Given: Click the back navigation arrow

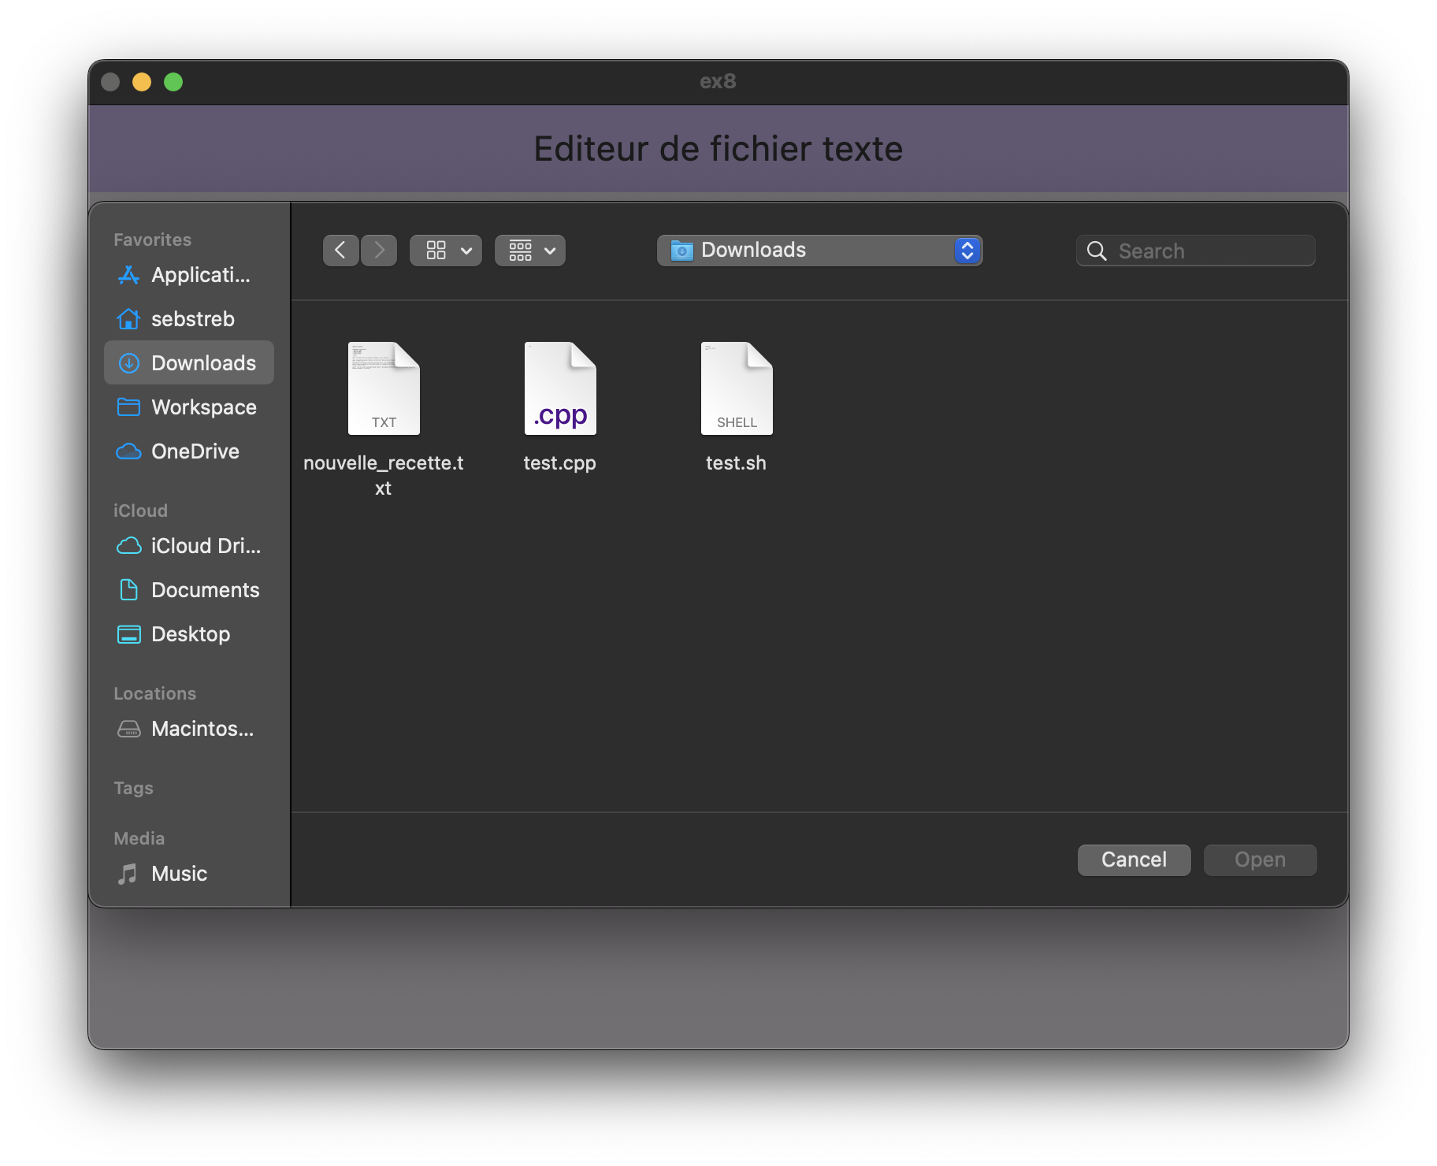Looking at the screenshot, I should pos(340,251).
